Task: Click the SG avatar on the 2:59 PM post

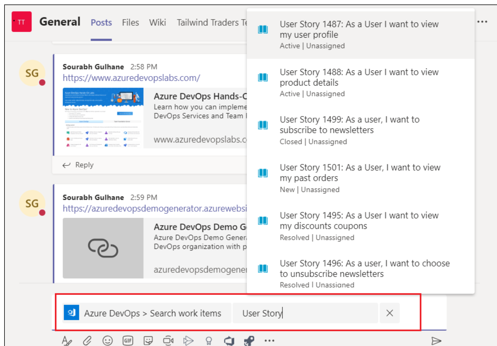Action: 32,203
